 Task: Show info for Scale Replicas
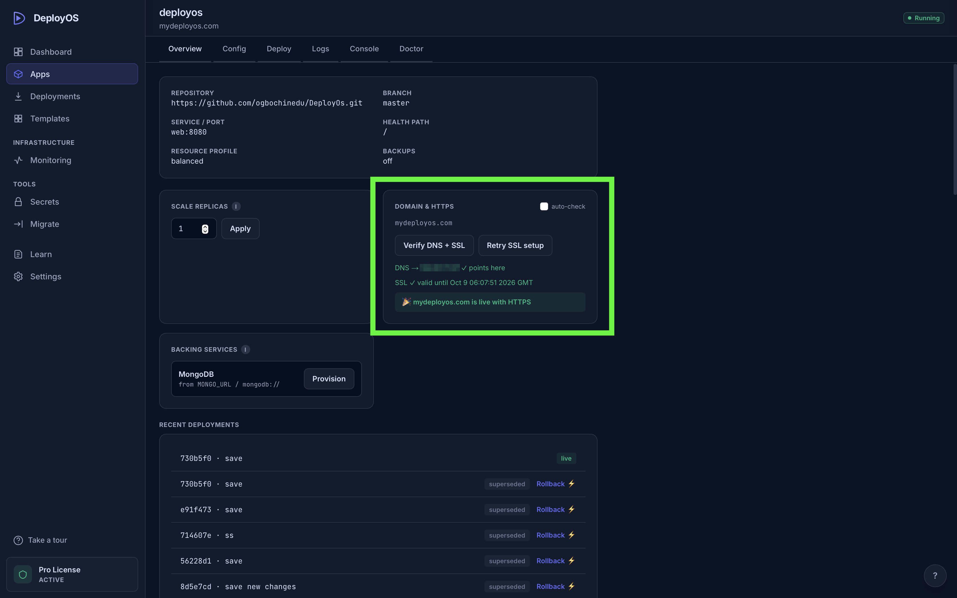point(236,206)
